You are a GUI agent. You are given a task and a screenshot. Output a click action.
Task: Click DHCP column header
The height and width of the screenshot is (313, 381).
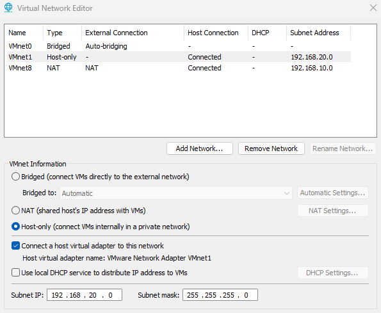pyautogui.click(x=267, y=33)
